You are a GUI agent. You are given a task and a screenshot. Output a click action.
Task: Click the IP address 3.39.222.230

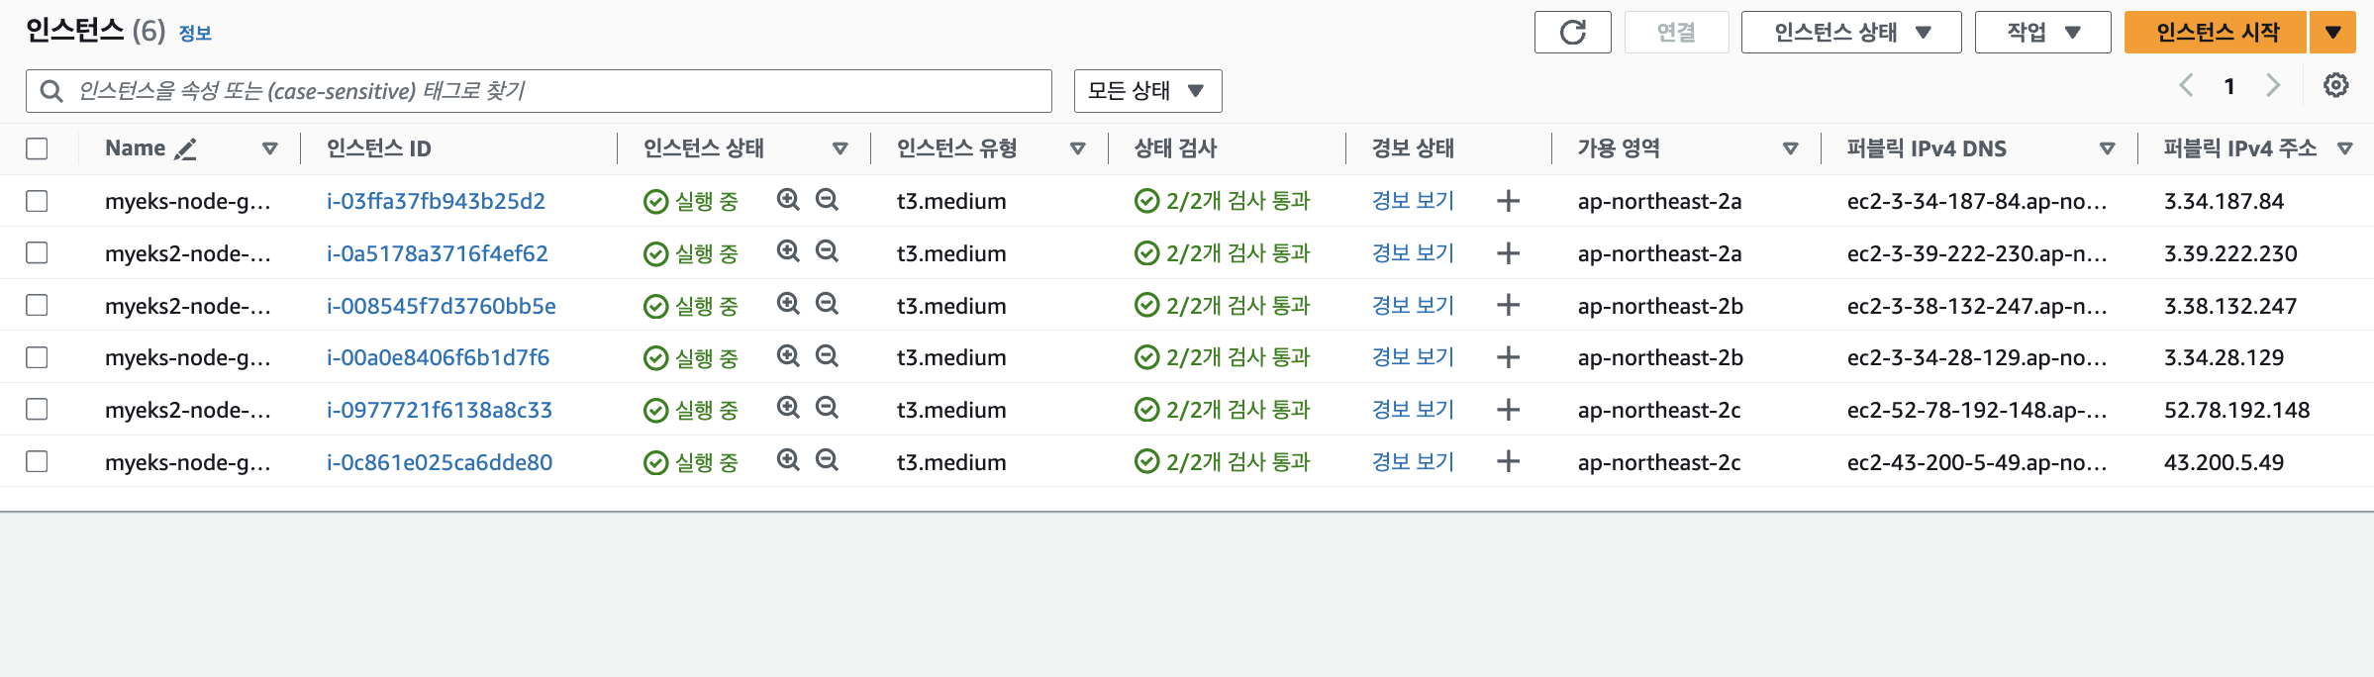(2230, 253)
